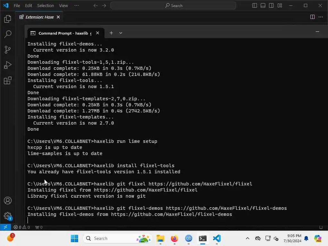Open the editor More Actions ellipsis
The width and height of the screenshot is (328, 246).
point(321,17)
